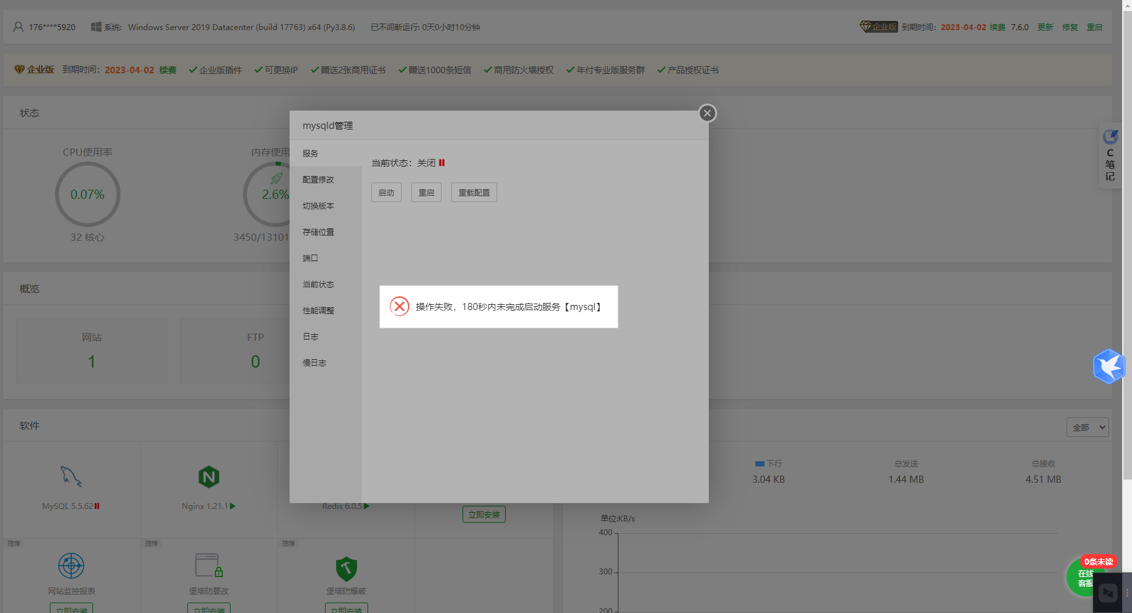Viewport: 1132px width, 613px height.
Task: Select the 服务 tab in mysqld dialog
Action: (326, 153)
